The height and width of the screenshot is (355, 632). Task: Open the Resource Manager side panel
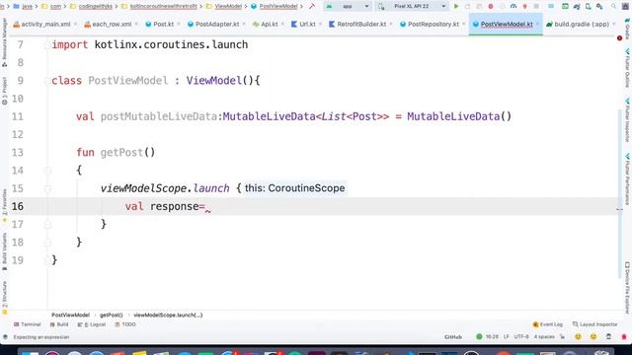point(4,42)
